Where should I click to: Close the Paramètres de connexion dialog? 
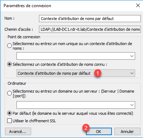(x=138, y=5)
